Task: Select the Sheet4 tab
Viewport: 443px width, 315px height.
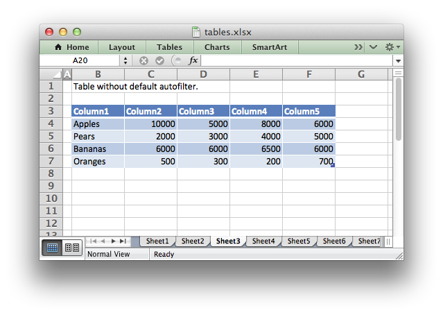Action: point(263,241)
